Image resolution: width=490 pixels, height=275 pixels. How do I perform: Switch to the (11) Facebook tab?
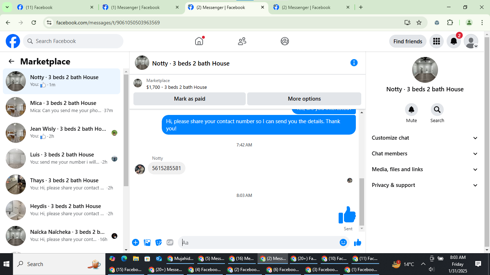pyautogui.click(x=56, y=7)
